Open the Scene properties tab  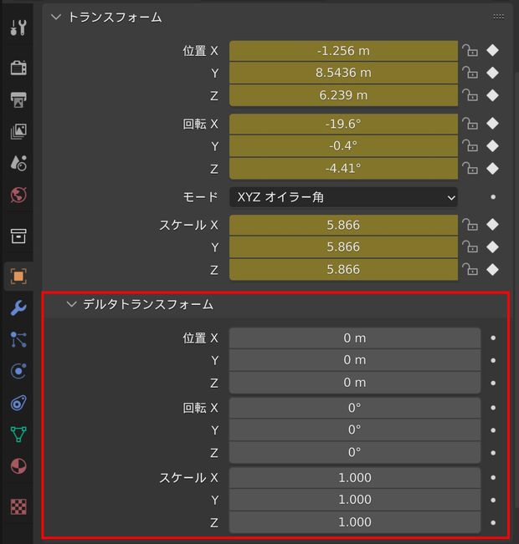tap(18, 163)
